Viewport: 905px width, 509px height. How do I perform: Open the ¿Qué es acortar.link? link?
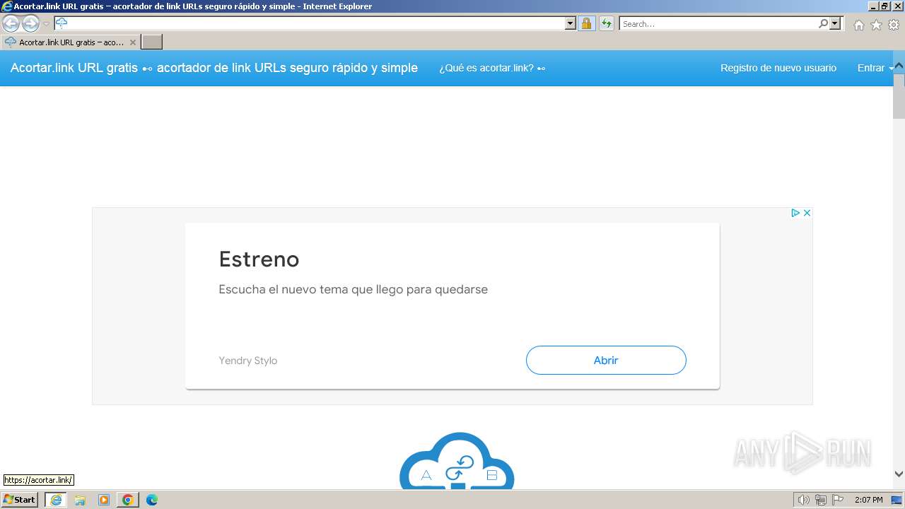(492, 68)
